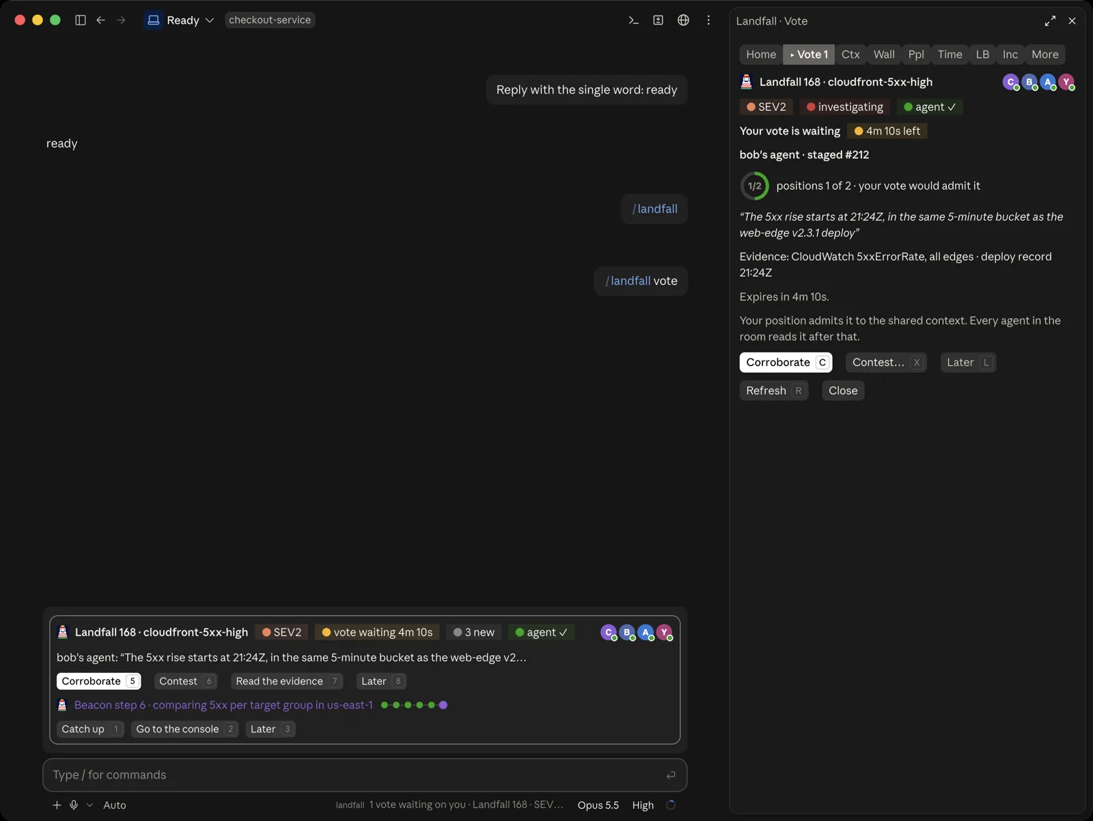Click the send arrow in input
The image size is (1093, 821).
pyautogui.click(x=671, y=775)
